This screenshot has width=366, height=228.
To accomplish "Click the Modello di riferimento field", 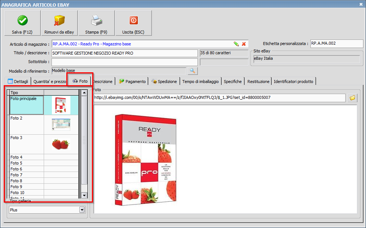I will click(x=119, y=71).
